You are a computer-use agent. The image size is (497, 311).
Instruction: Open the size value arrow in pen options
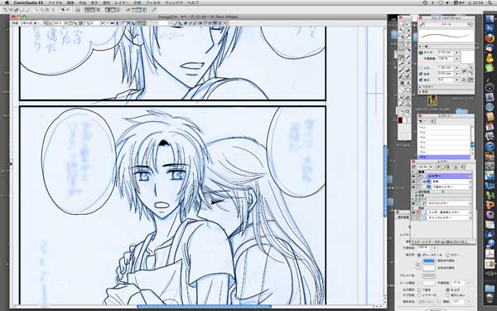pos(457,52)
